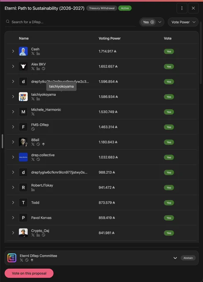Open Eternl DRep Committee's X icon
This screenshot has height=282, width=203.
[x=22, y=260]
